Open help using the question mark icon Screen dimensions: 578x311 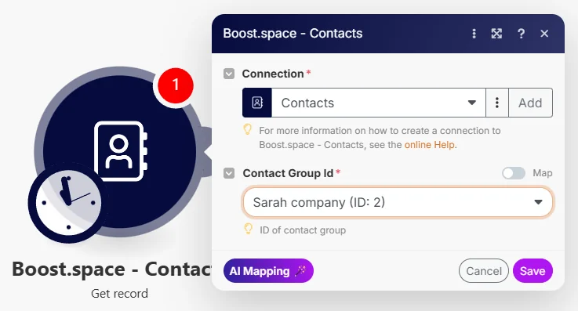[x=521, y=34]
